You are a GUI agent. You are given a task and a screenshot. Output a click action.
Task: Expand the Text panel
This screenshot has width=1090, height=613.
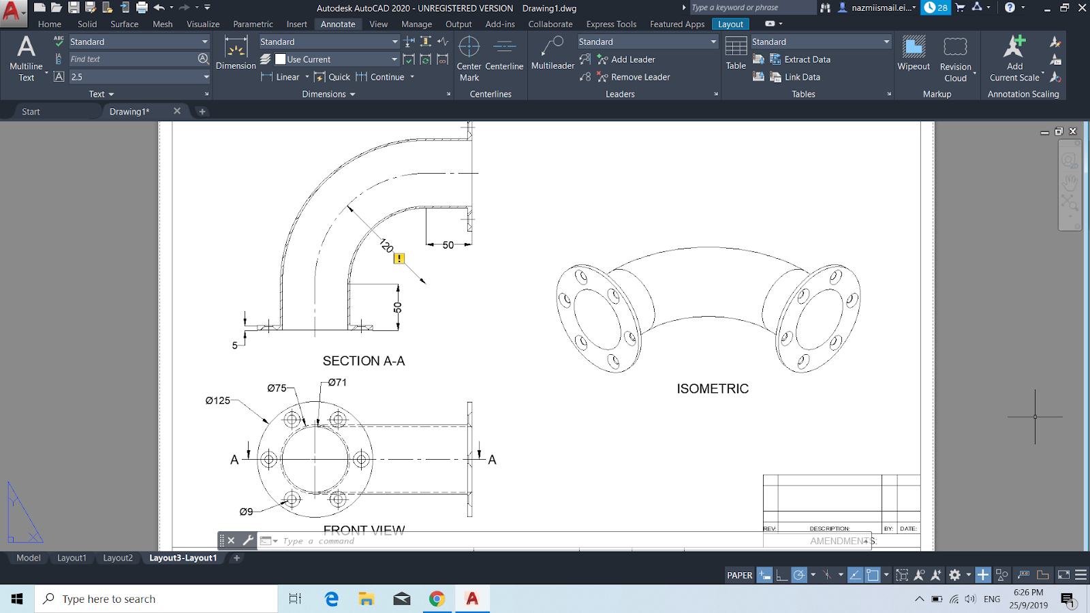[x=102, y=94]
